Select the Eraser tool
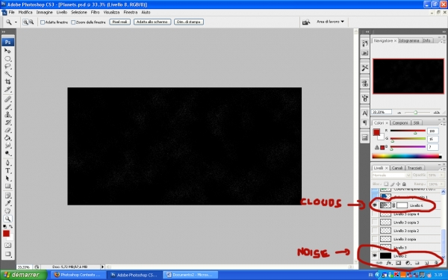Screen dimensions: 448x280 [x=7, y=130]
